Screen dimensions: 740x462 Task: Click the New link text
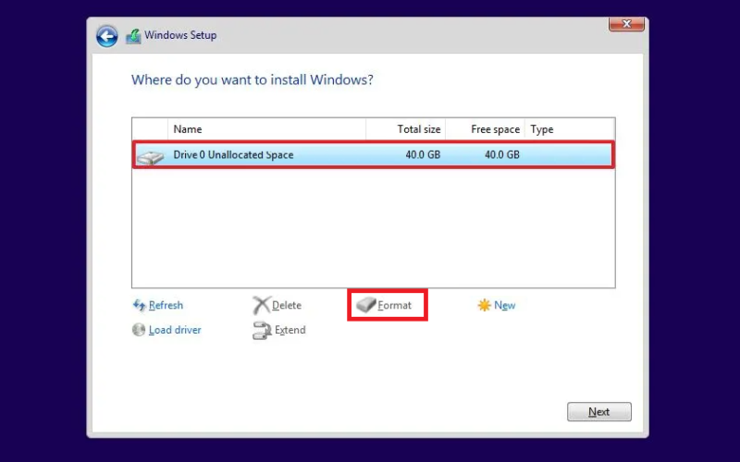coord(504,306)
